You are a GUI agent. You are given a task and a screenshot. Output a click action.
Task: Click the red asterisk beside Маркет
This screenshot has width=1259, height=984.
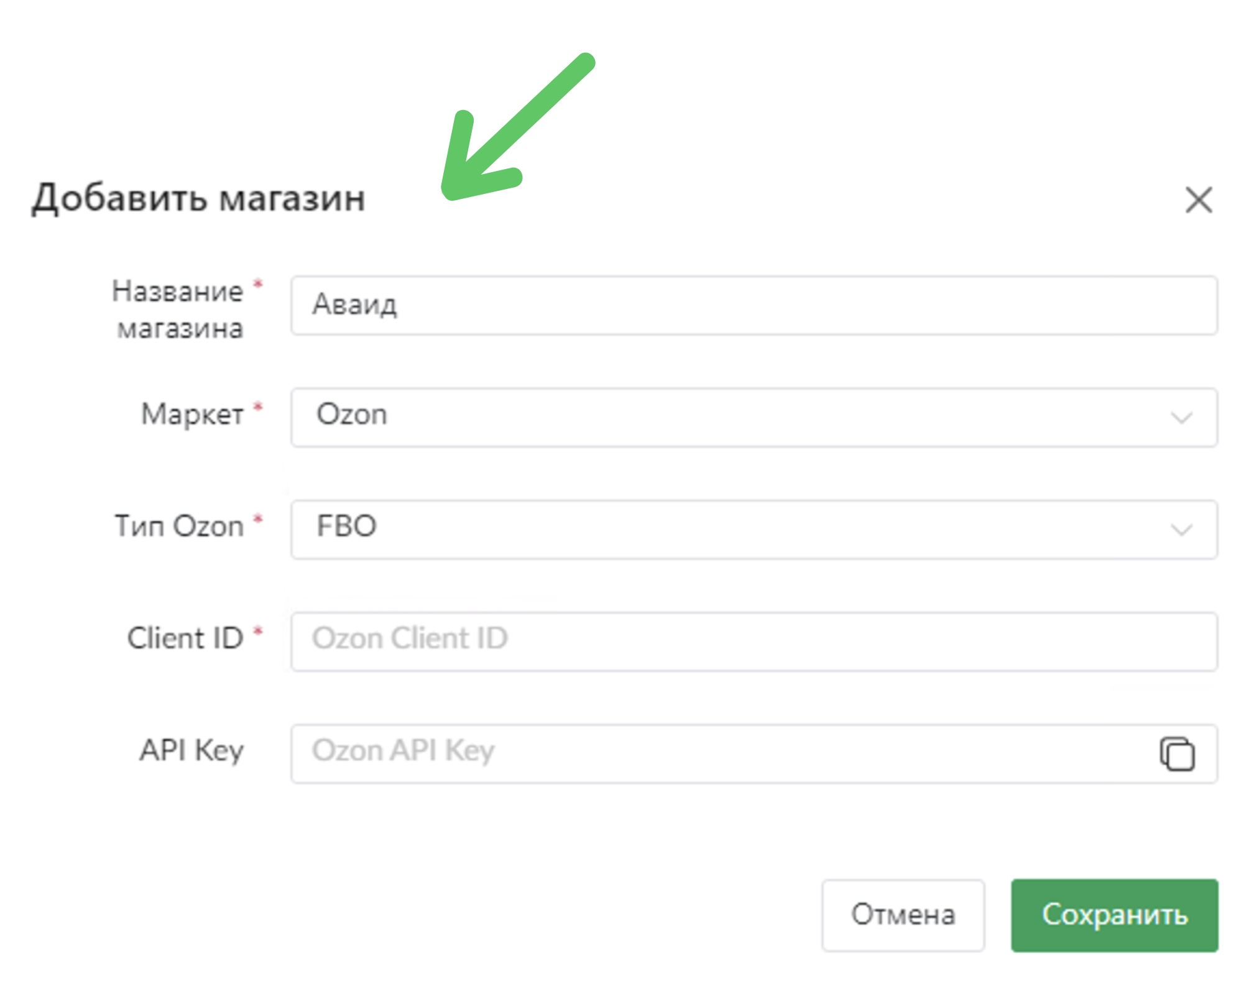tap(258, 408)
